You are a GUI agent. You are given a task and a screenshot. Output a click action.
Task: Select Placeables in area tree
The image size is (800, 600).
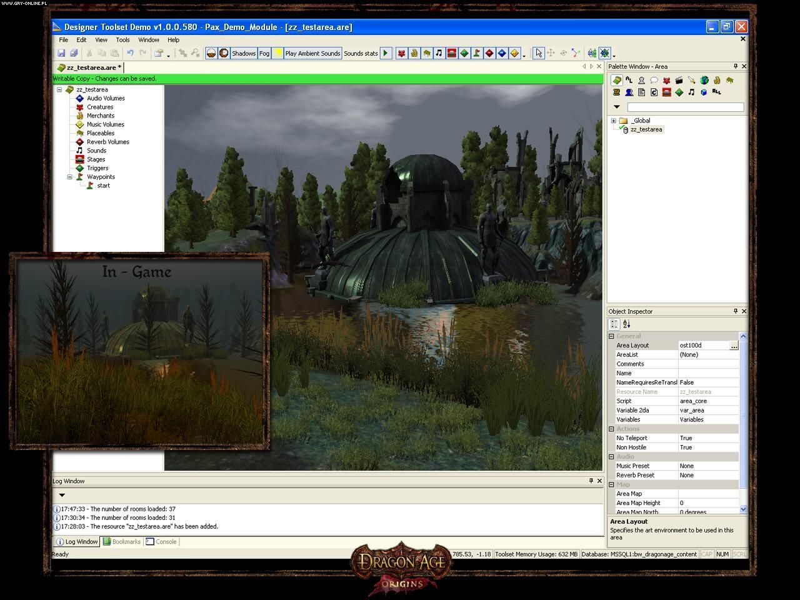click(101, 133)
